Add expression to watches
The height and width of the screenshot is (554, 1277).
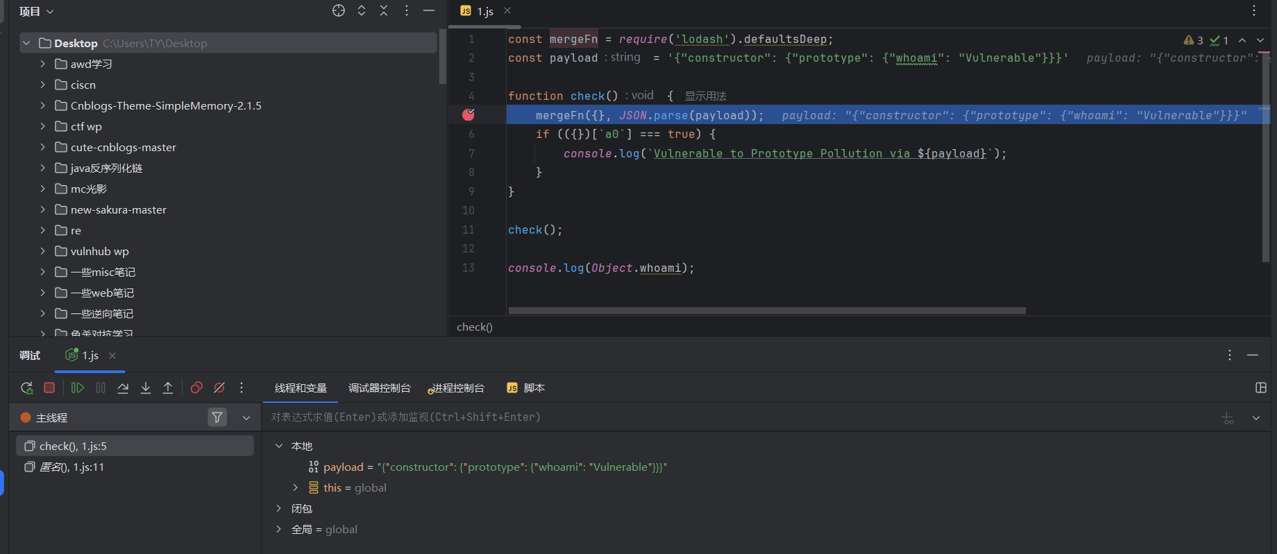tap(1228, 417)
